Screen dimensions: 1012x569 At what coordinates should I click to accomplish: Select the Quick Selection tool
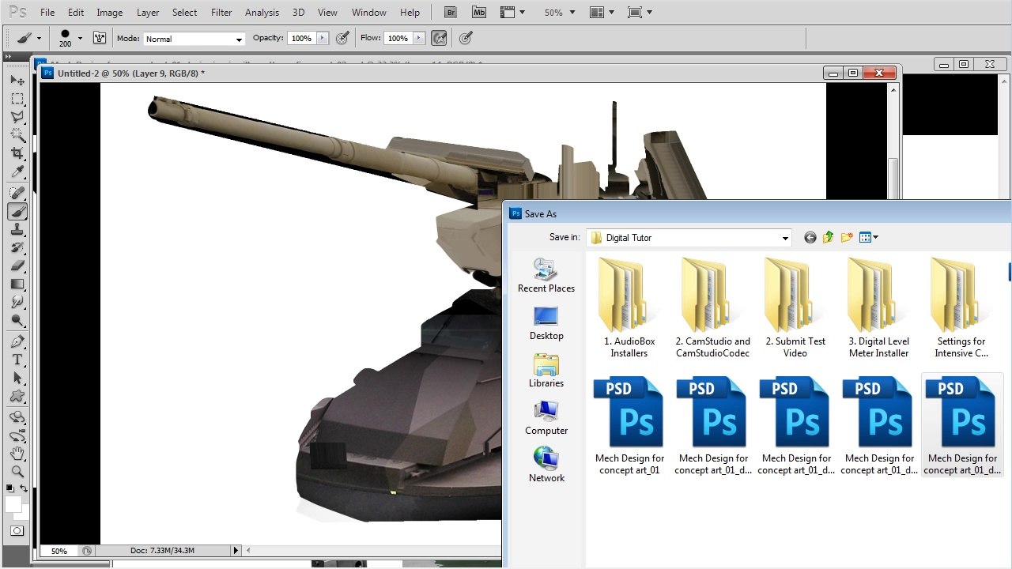17,135
